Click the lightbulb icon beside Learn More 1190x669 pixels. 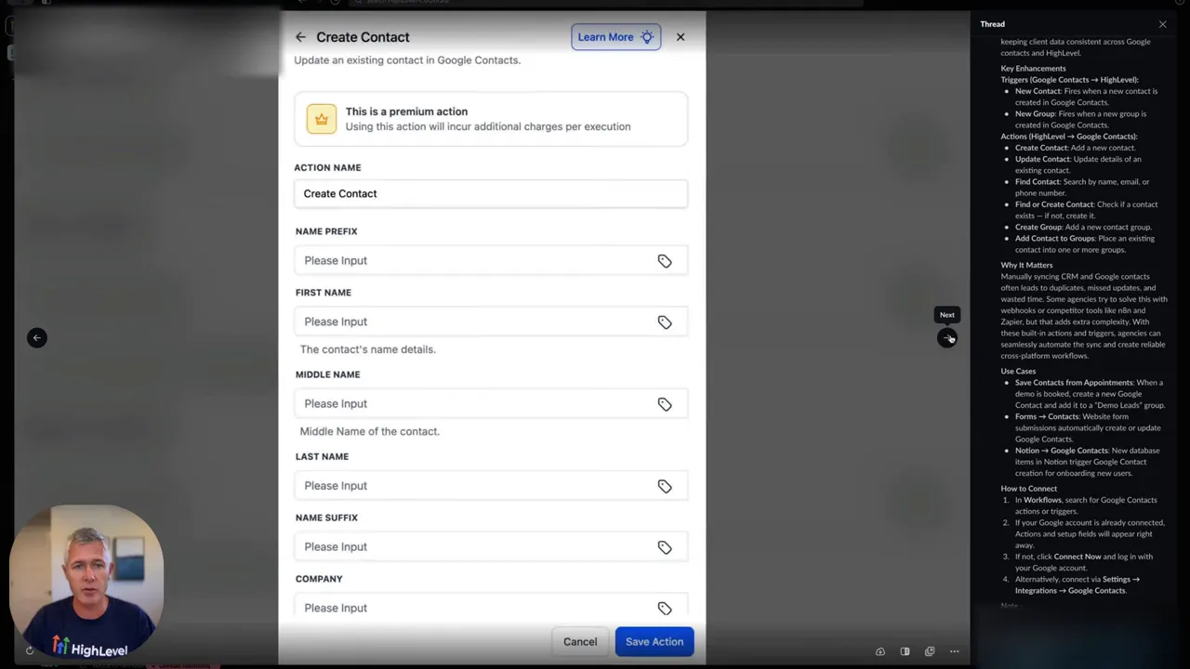(x=647, y=37)
